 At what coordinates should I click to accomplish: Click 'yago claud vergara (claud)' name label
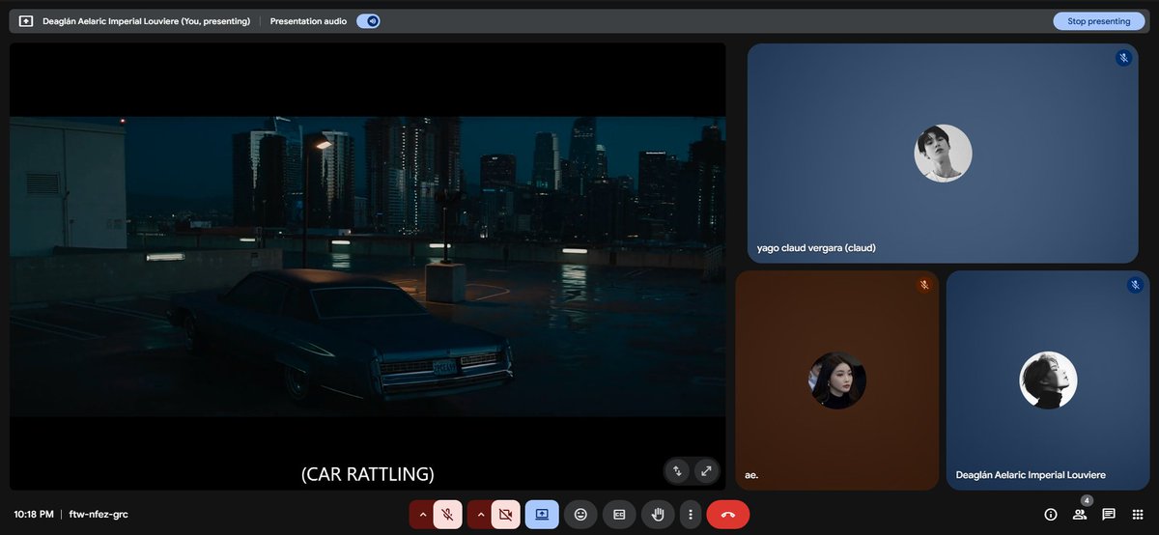coord(816,248)
